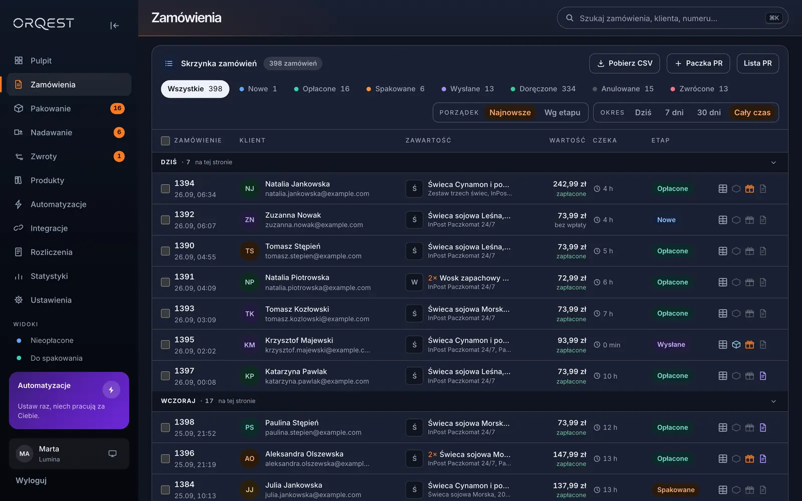The width and height of the screenshot is (802, 501).
Task: Select order 1398 checkbox
Action: pyautogui.click(x=165, y=427)
